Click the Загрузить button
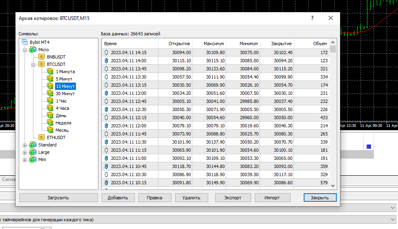The height and width of the screenshot is (229, 398). [58, 198]
